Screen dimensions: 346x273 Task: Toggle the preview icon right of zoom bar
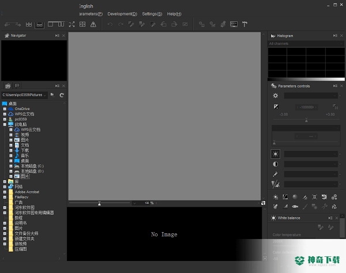(264, 203)
